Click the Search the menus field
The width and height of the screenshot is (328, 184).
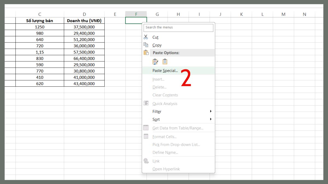pyautogui.click(x=178, y=28)
